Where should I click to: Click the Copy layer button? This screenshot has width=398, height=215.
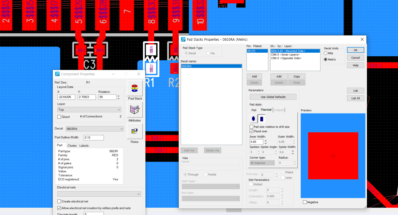click(296, 76)
